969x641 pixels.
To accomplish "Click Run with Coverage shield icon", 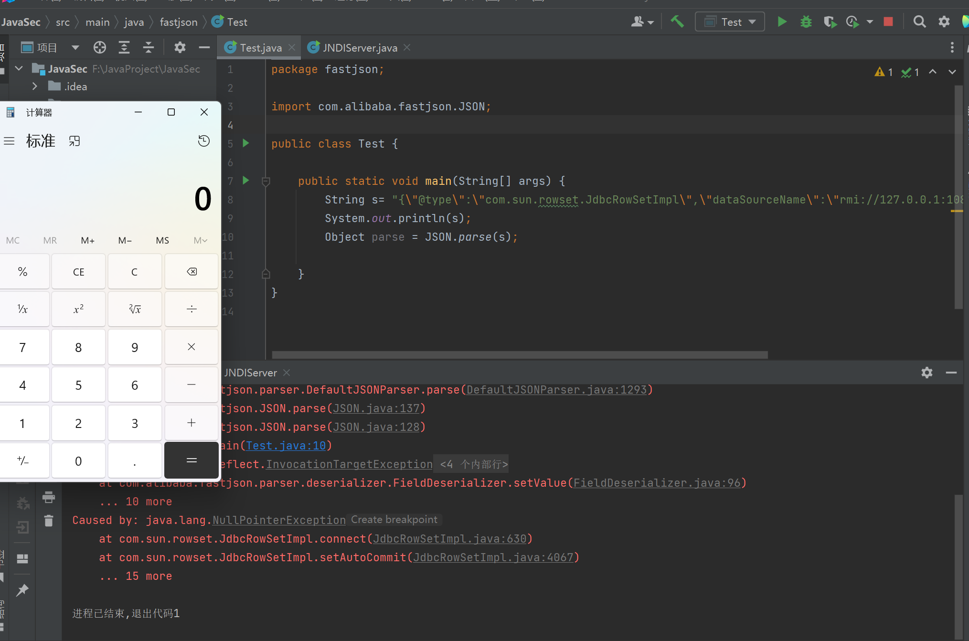I will point(830,22).
